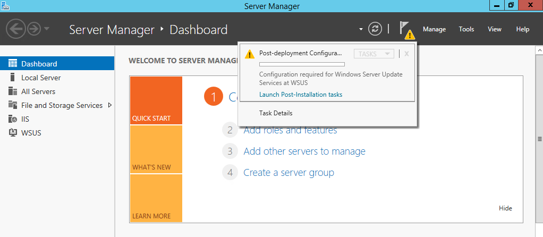Click the WHAT'S NEW tile
Viewport: 543px width, 237px height.
(x=156, y=149)
